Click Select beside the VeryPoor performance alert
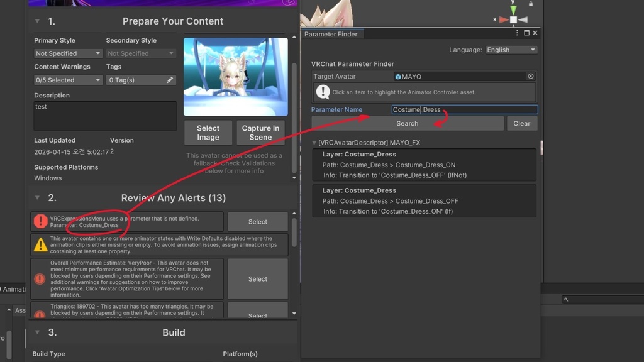This screenshot has height=362, width=644. click(257, 278)
